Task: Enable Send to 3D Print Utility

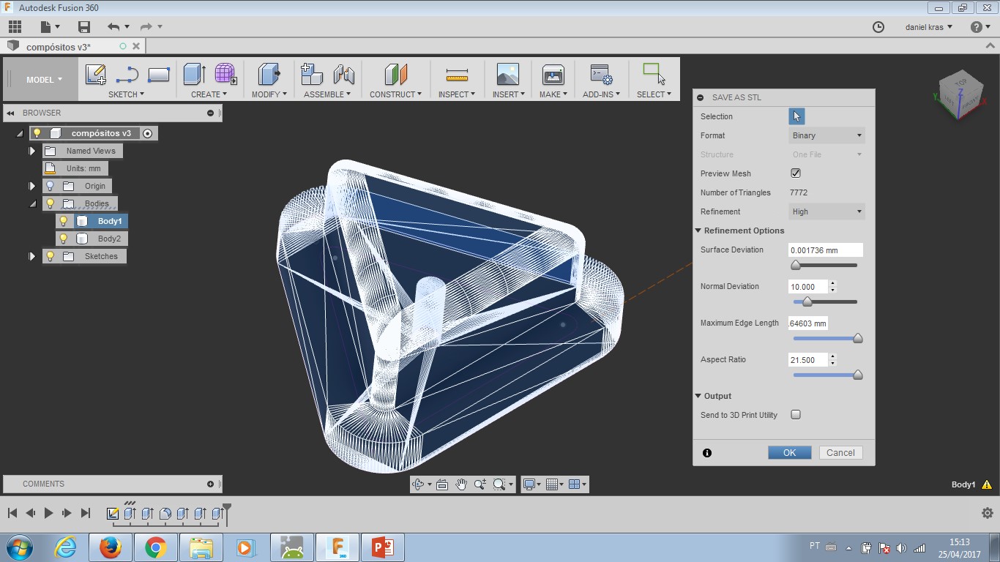Action: tap(796, 415)
